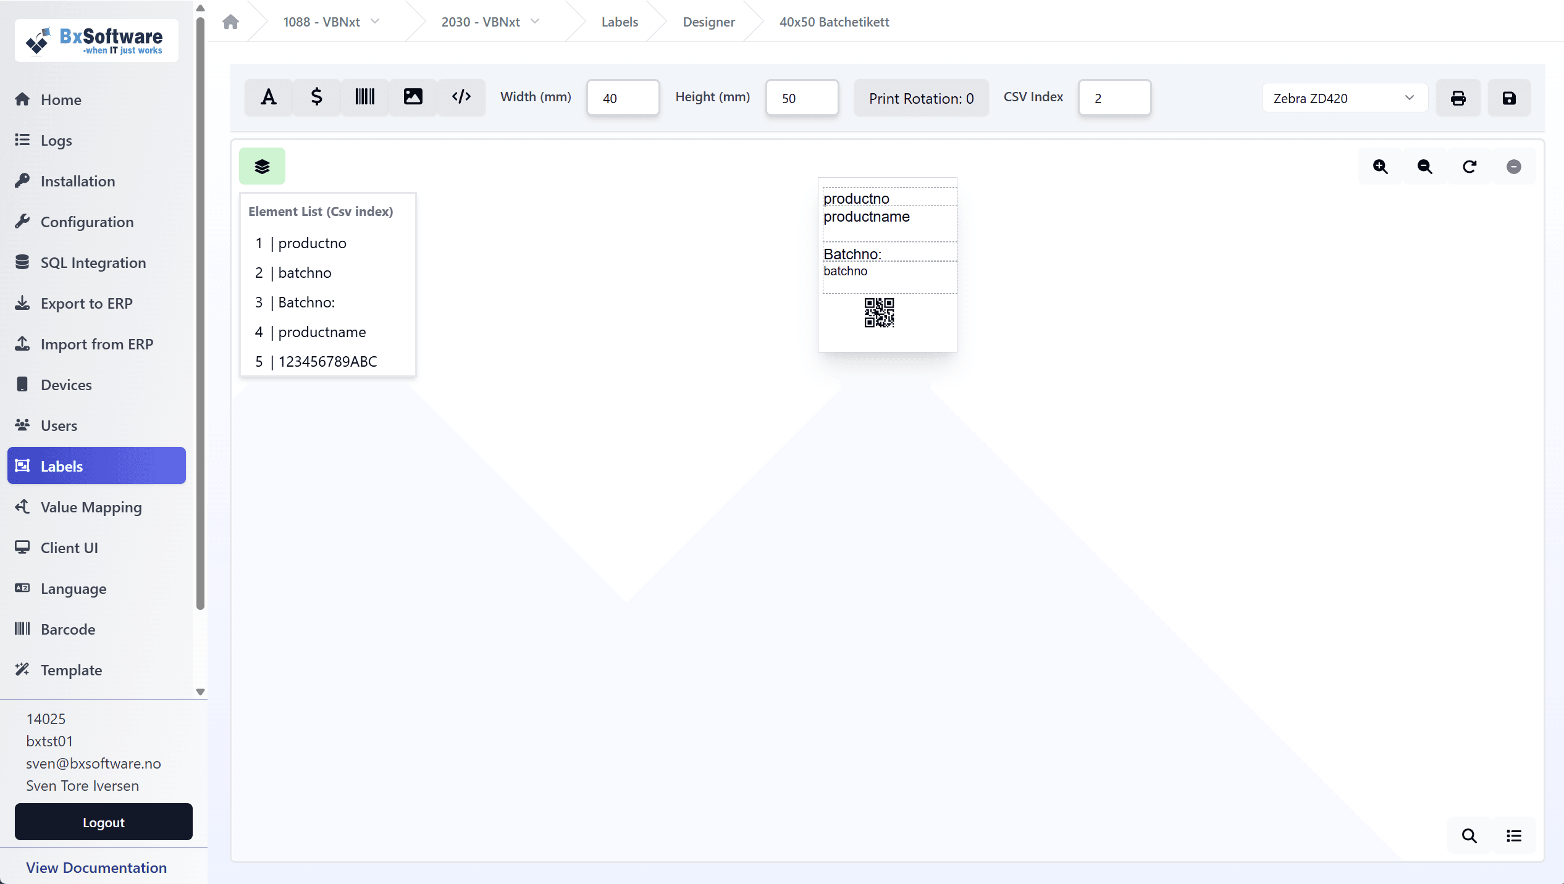Toggle the element list layers button
1564x884 pixels.
(x=262, y=167)
